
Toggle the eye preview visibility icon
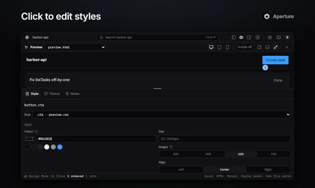click(x=241, y=38)
